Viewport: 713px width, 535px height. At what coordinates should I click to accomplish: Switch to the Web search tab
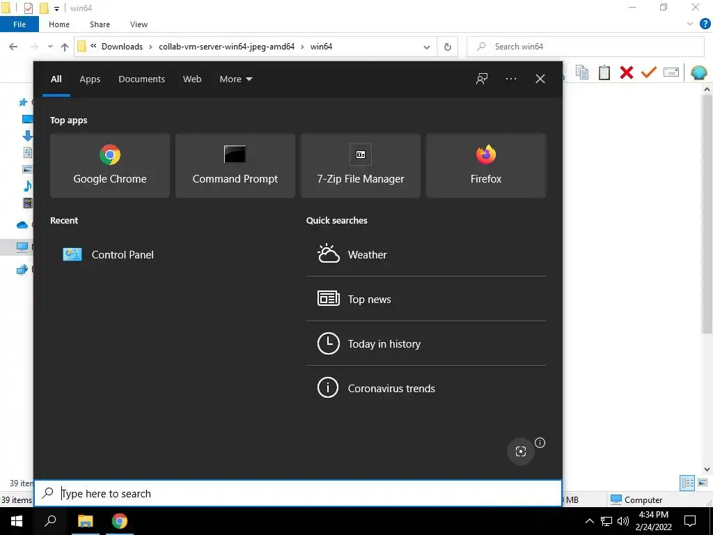click(x=192, y=79)
